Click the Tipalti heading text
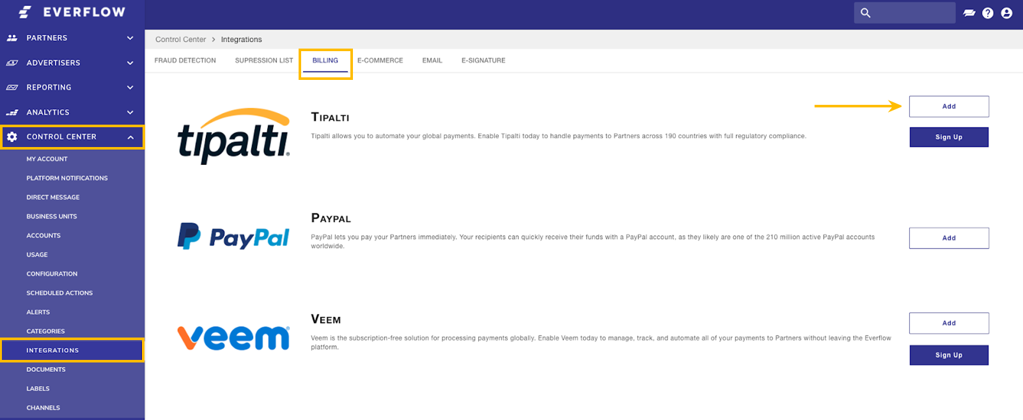Image resolution: width=1023 pixels, height=420 pixels. [330, 118]
